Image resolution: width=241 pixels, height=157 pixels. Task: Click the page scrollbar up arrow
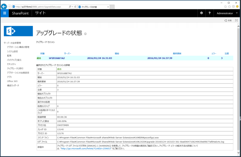point(238,26)
